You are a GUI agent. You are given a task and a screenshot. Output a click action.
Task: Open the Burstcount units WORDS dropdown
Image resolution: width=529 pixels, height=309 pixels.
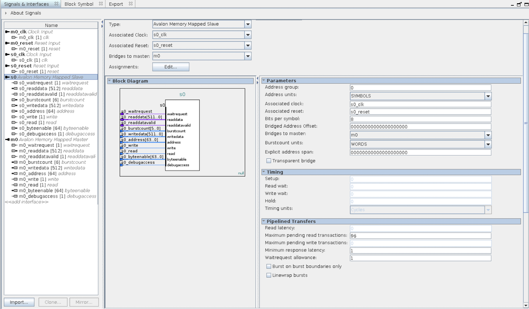tap(488, 144)
